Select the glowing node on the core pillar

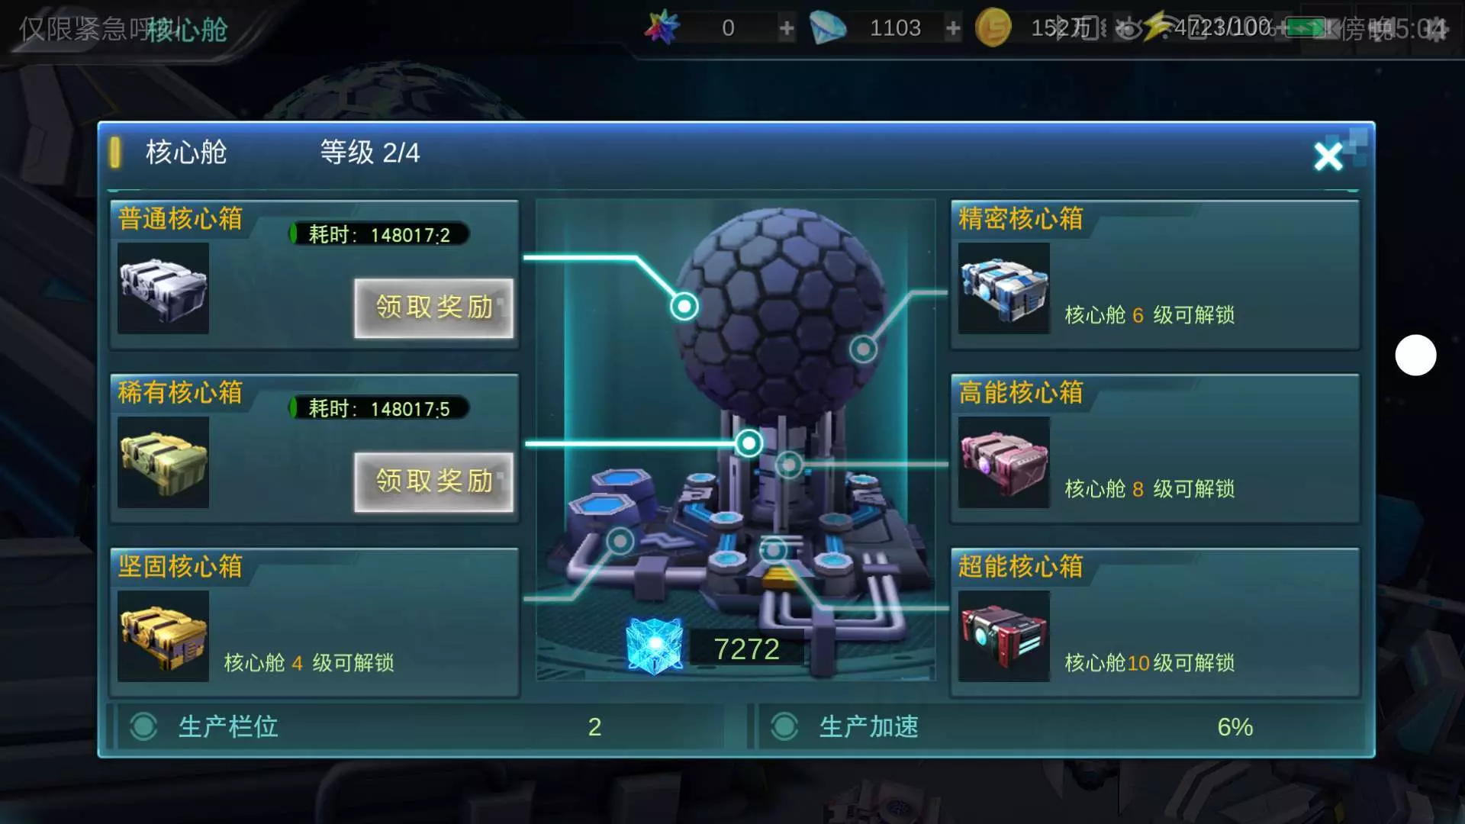[x=749, y=443]
